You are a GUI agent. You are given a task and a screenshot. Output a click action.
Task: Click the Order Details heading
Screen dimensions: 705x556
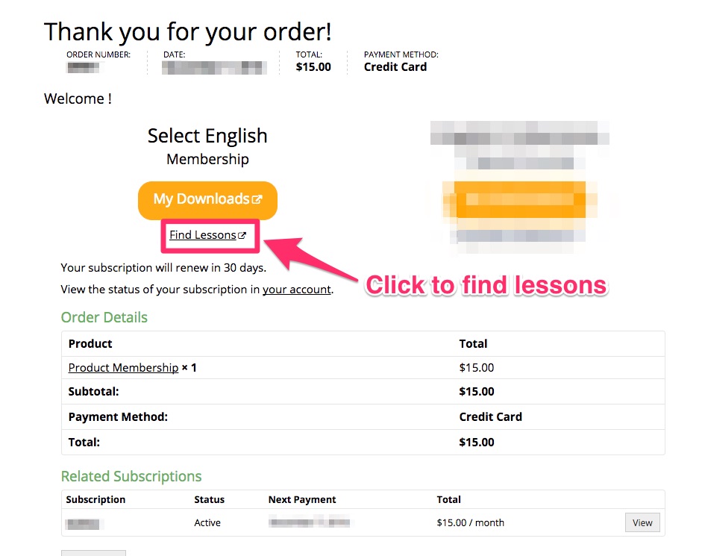104,318
